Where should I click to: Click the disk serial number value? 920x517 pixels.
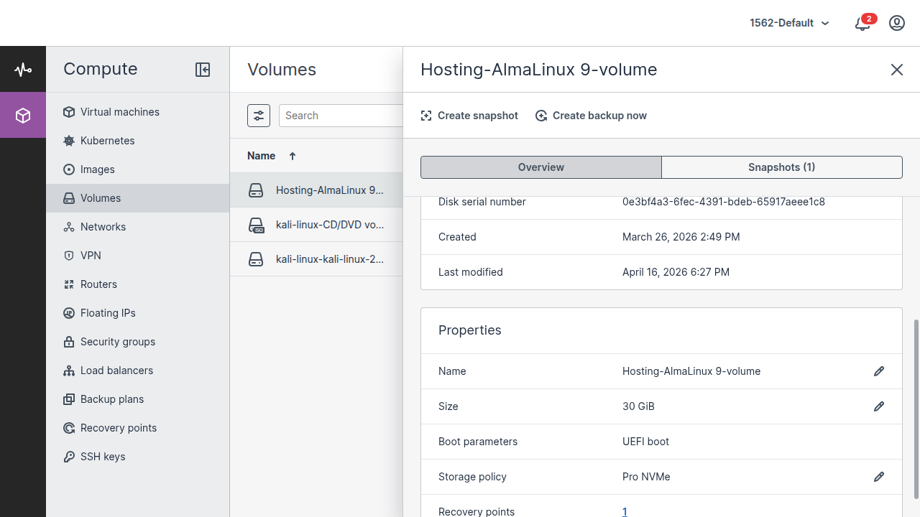(724, 202)
